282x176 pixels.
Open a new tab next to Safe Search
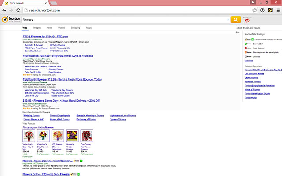(54, 3)
